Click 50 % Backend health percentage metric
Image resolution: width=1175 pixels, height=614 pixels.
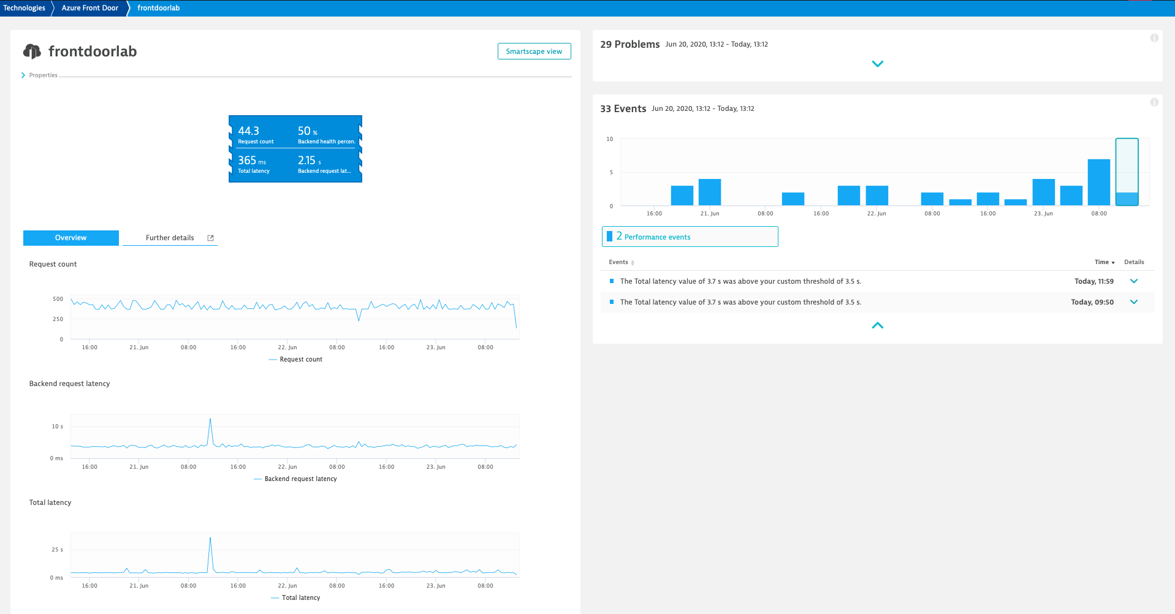click(x=326, y=135)
